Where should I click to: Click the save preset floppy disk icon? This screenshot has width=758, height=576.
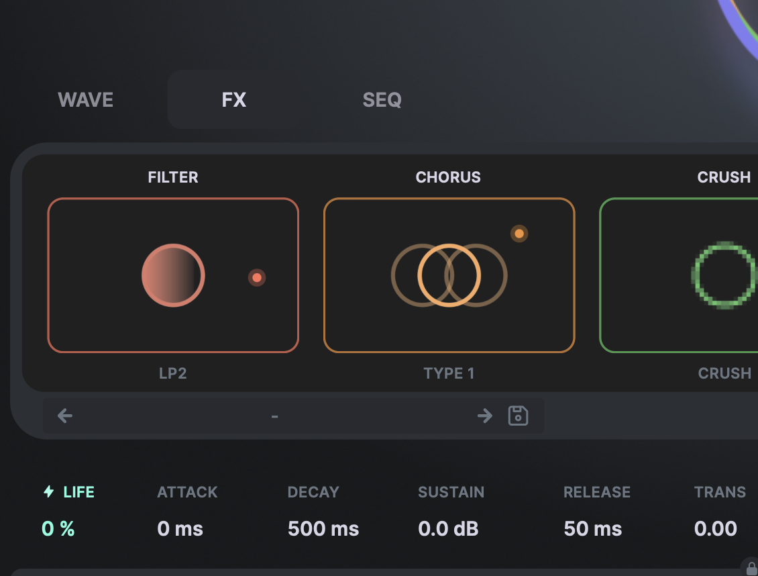click(518, 416)
